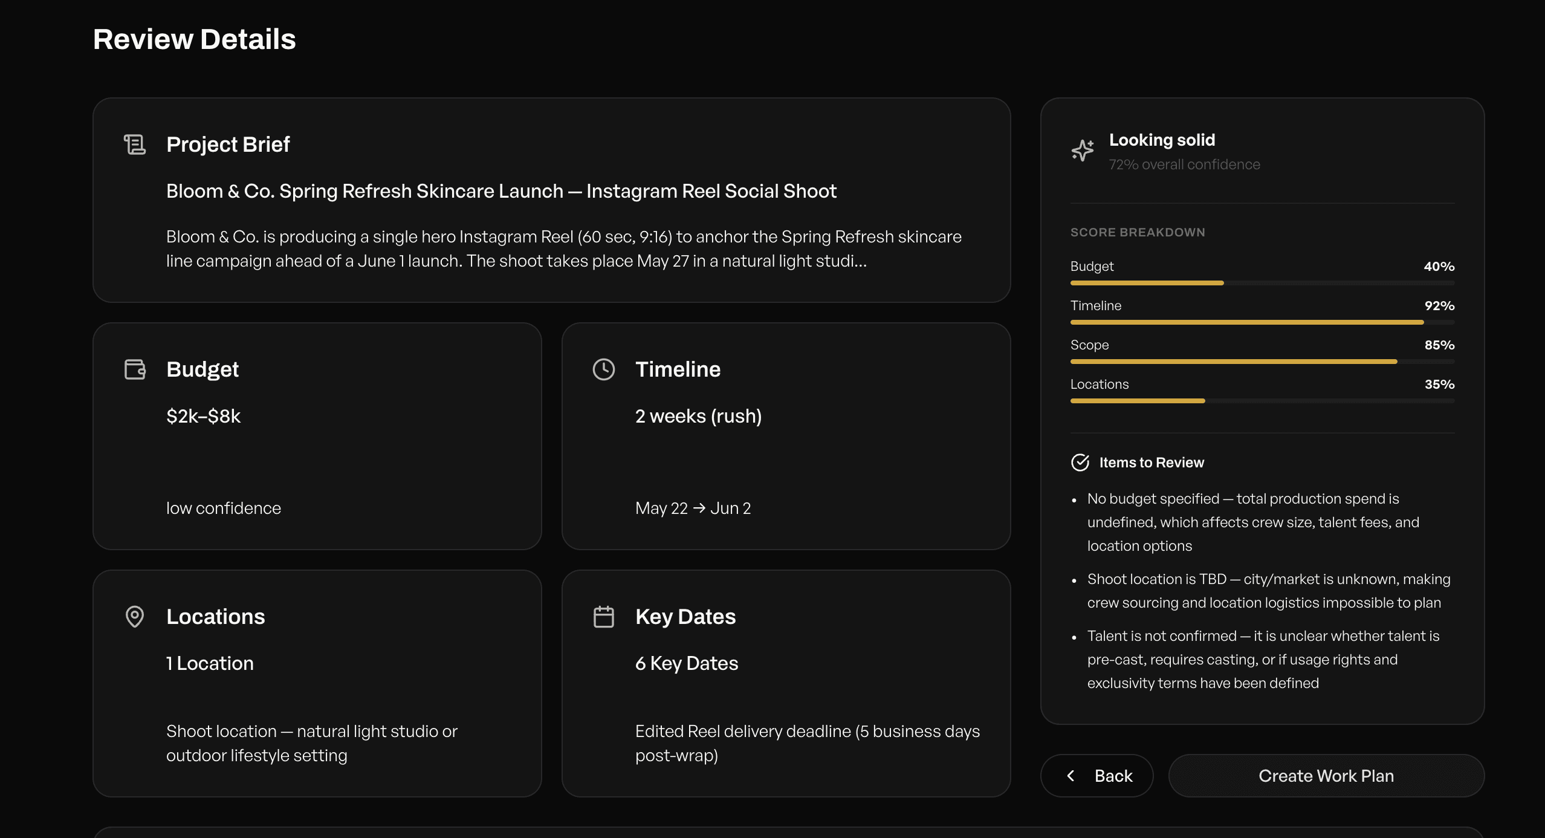Click the 2 weeks (rush) value
Image resolution: width=1545 pixels, height=838 pixels.
(x=698, y=416)
